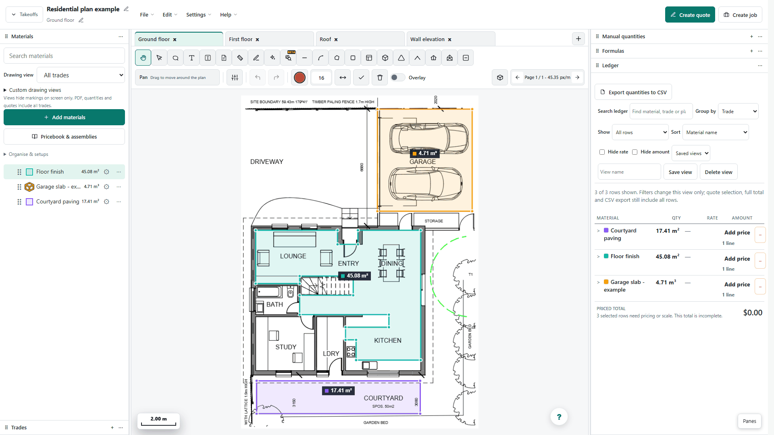This screenshot has width=774, height=435.
Task: Open the red marker colour swatch
Action: [x=300, y=77]
